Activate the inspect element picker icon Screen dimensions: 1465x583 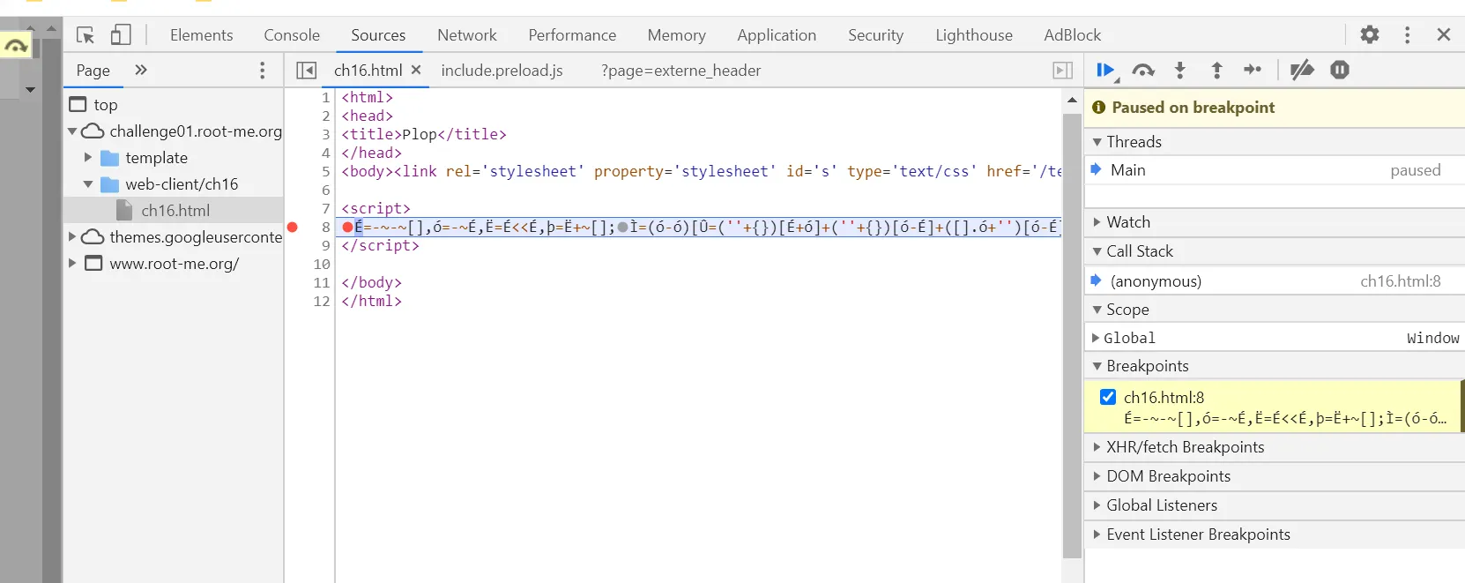tap(86, 35)
